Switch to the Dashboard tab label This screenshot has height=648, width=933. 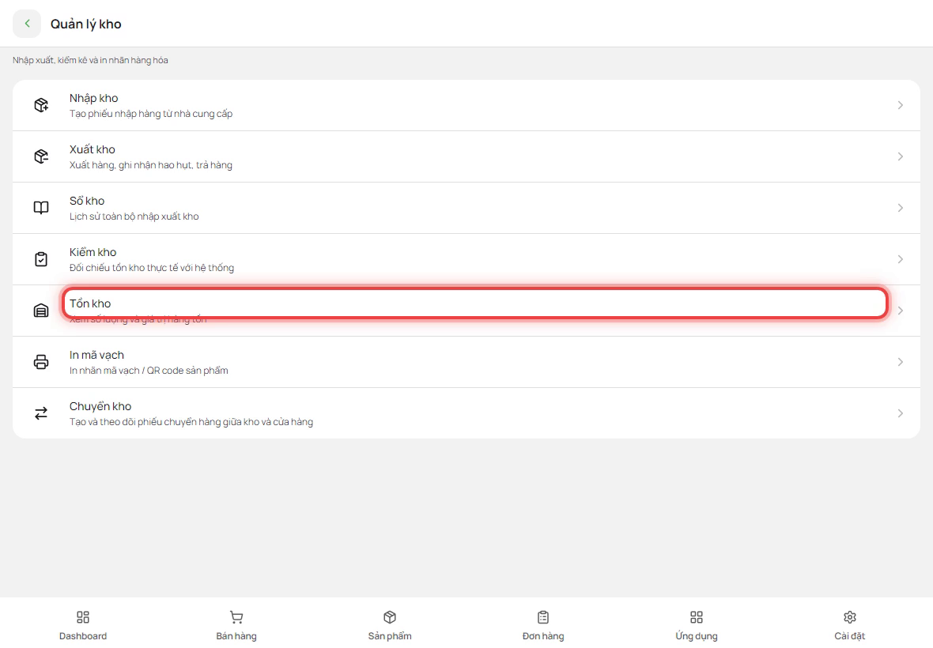tap(83, 636)
